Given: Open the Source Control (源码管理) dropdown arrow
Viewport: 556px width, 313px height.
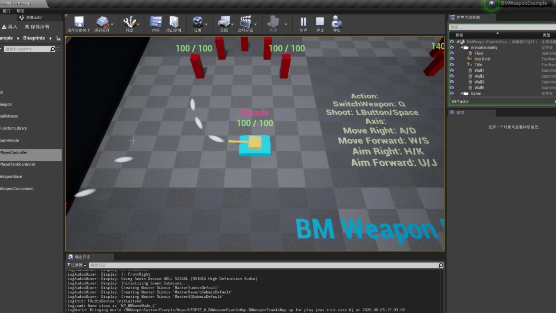Looking at the screenshot, I should pyautogui.click(x=112, y=24).
